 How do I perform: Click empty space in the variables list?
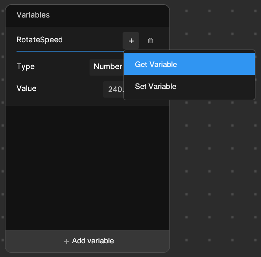(x=87, y=168)
